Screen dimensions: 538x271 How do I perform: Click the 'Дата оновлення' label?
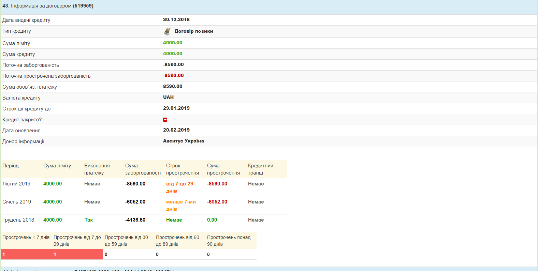tap(21, 131)
